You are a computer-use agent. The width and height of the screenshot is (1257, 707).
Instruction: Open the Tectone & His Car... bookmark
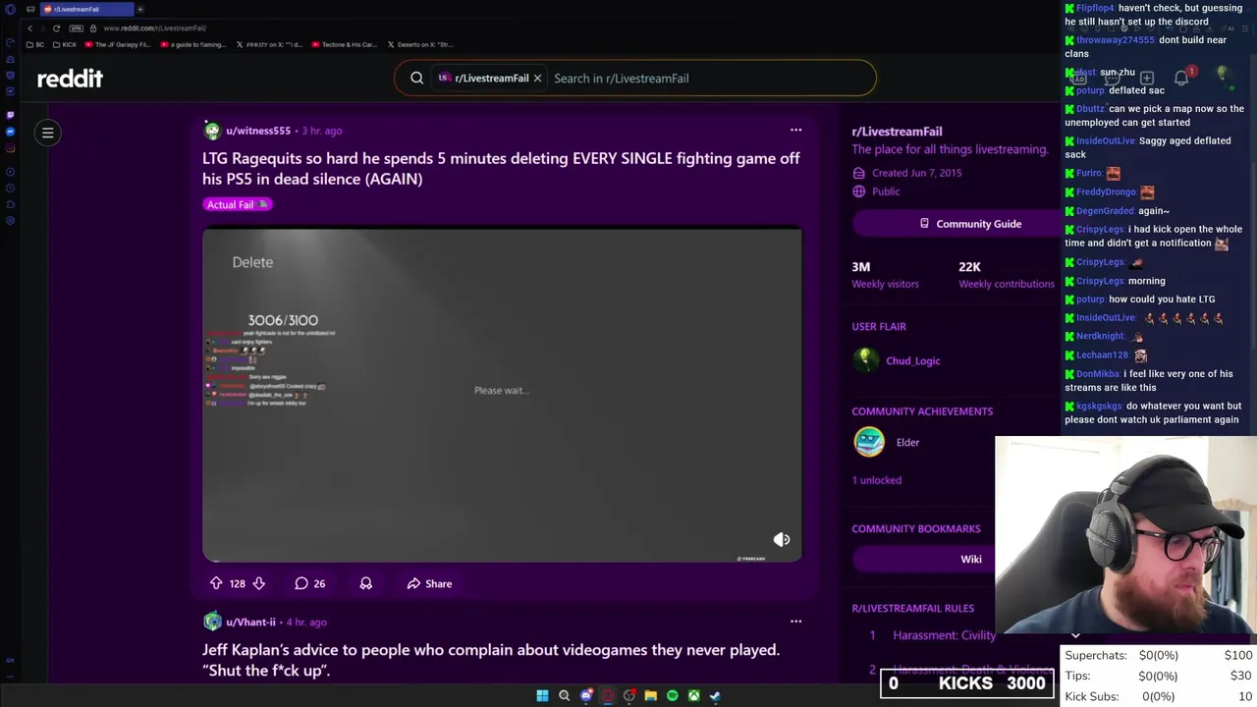pyautogui.click(x=344, y=44)
